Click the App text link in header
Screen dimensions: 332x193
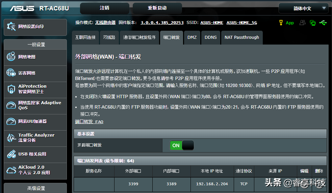click(290, 23)
